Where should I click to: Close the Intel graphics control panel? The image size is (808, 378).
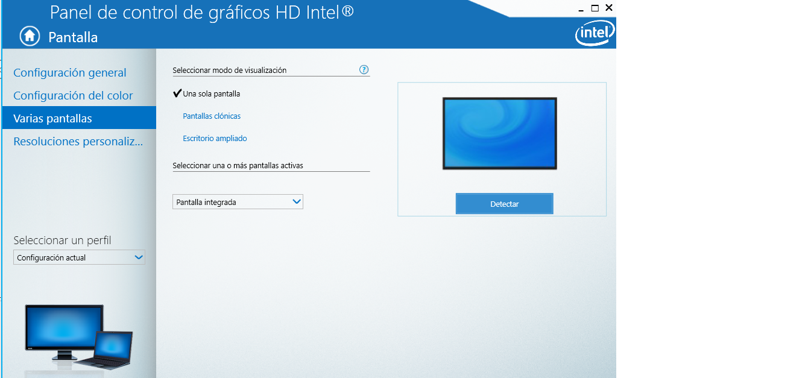[x=609, y=8]
